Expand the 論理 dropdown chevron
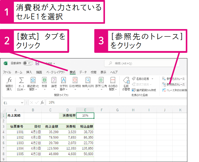The height and width of the screenshot is (162, 199). (54, 89)
